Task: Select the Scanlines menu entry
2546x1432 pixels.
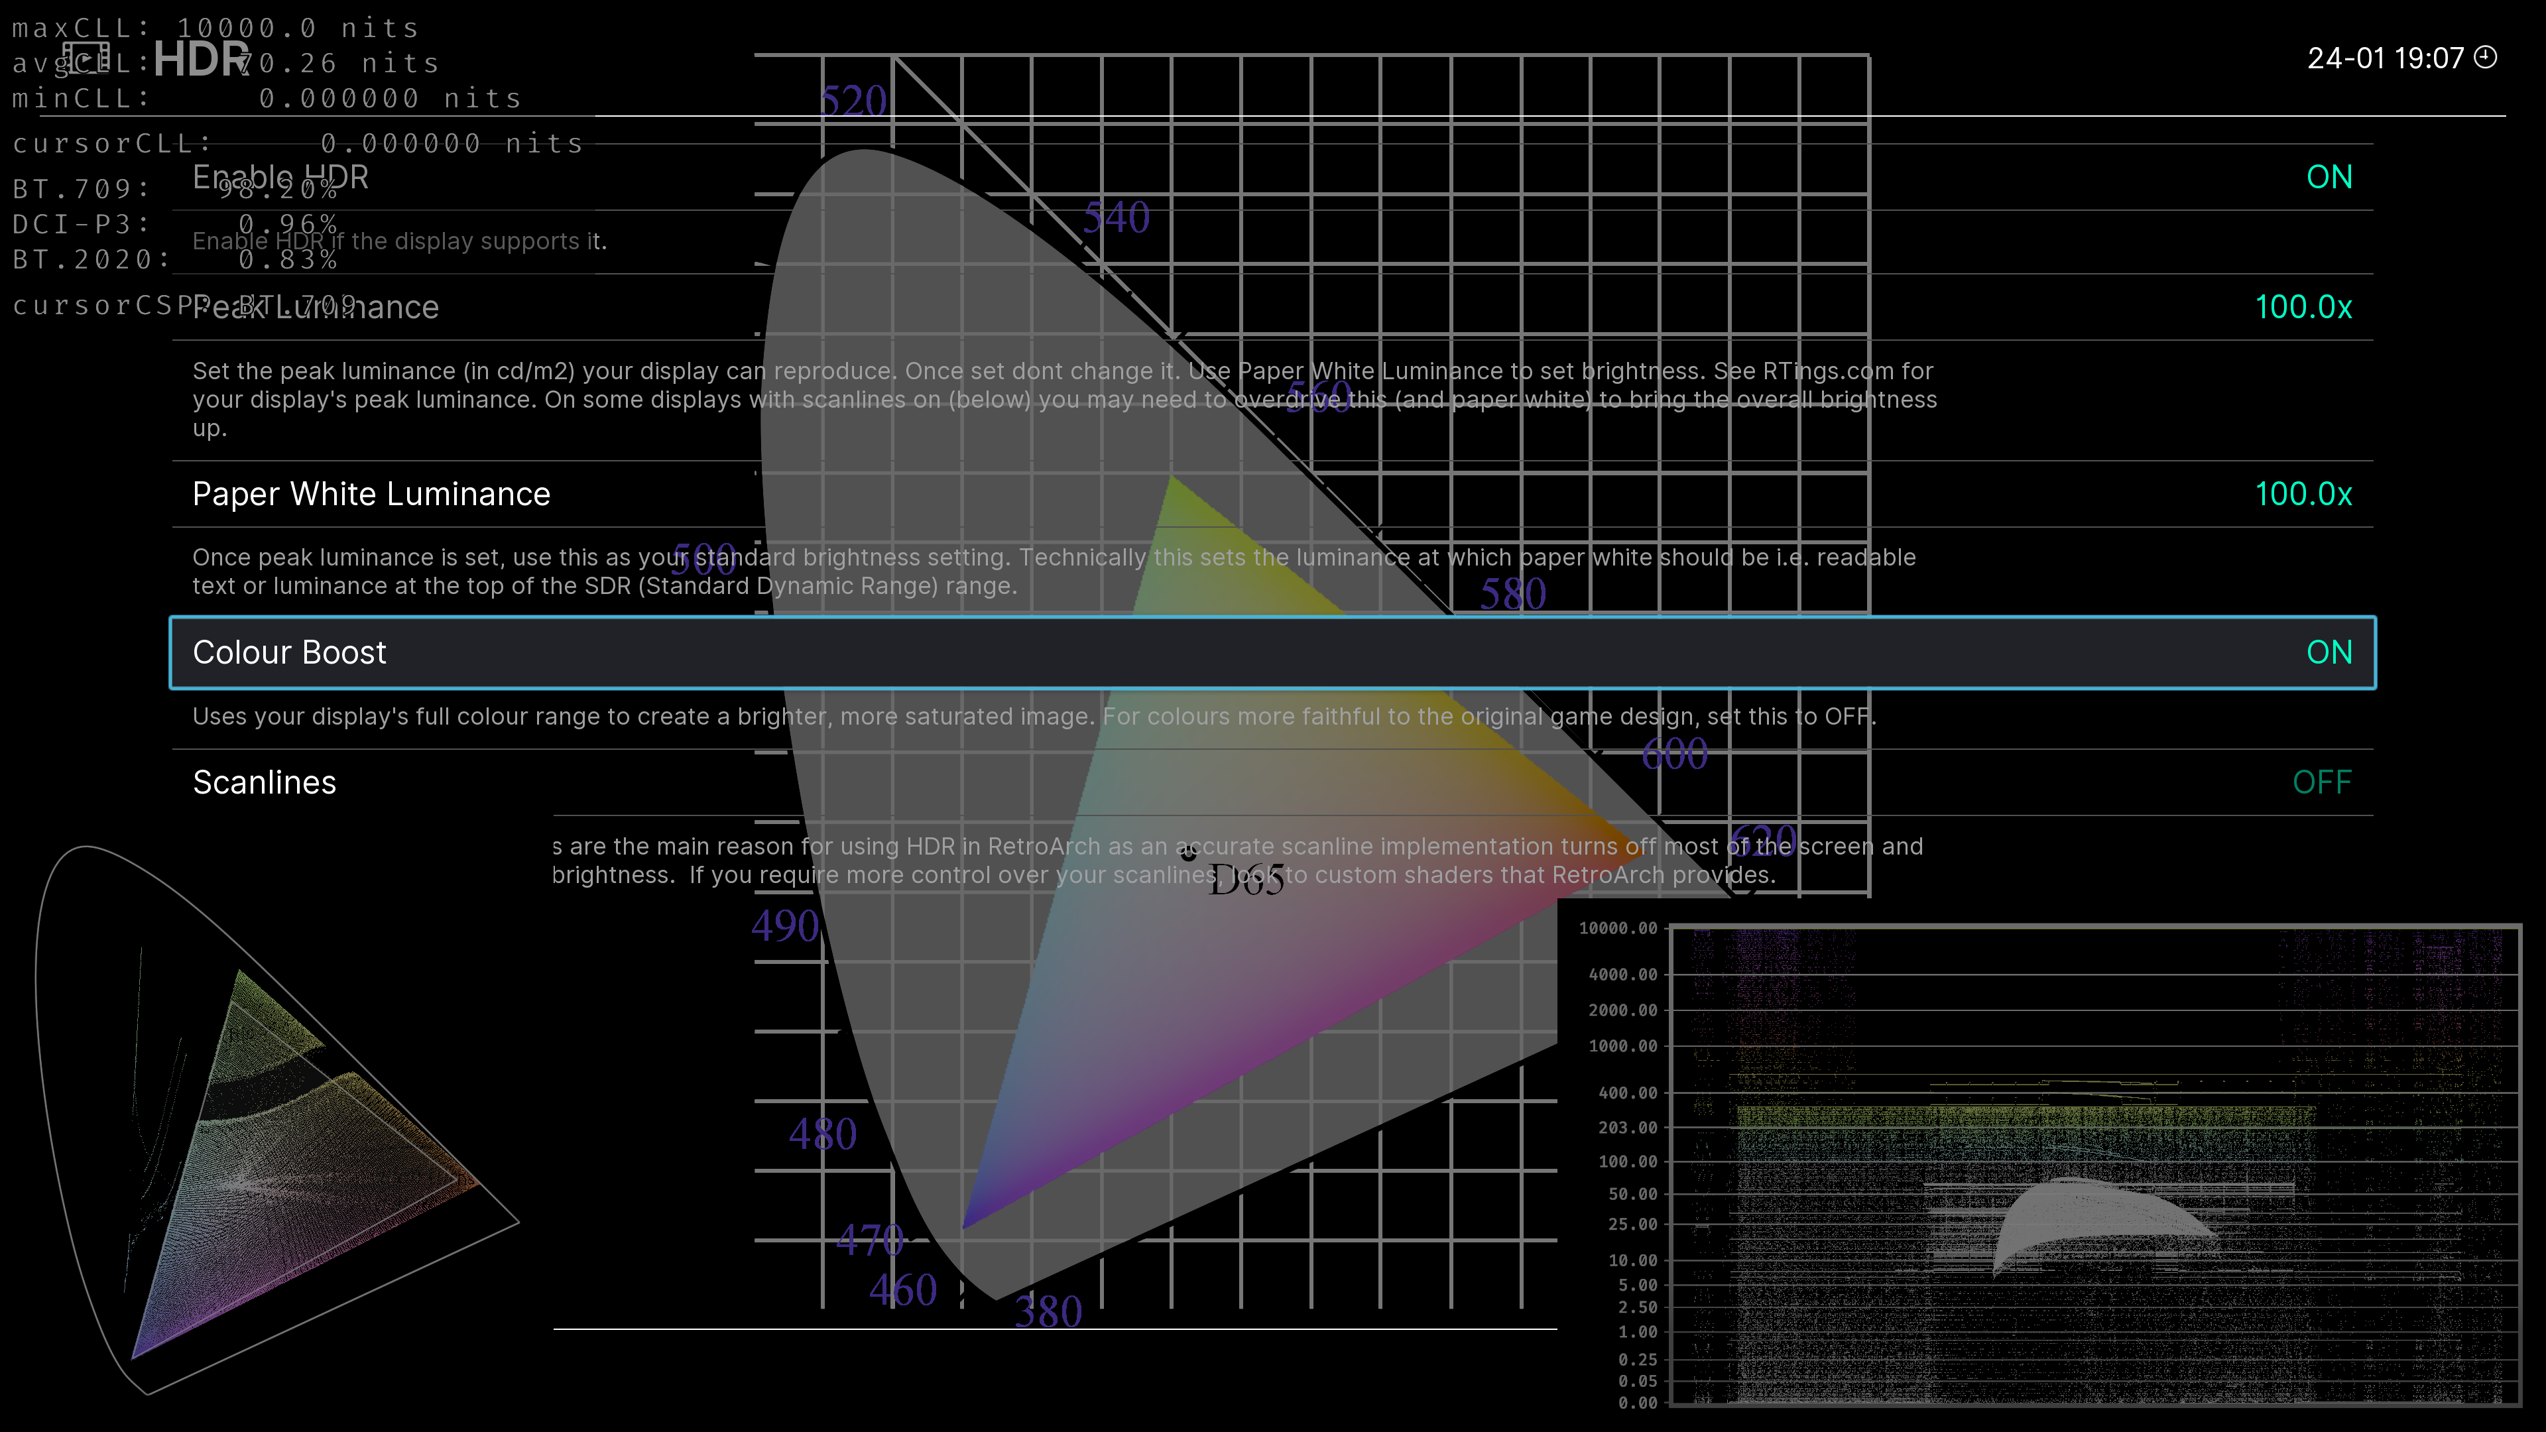Action: pyautogui.click(x=264, y=783)
